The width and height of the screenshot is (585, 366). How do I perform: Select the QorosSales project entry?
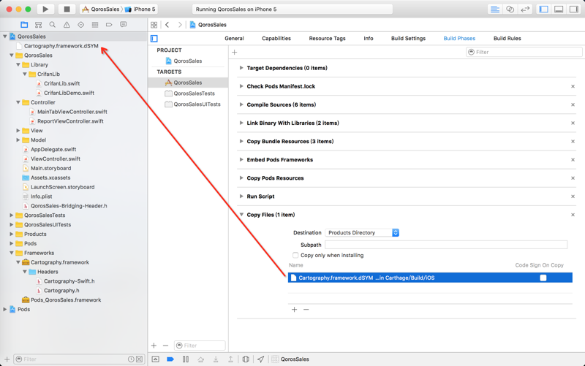188,61
